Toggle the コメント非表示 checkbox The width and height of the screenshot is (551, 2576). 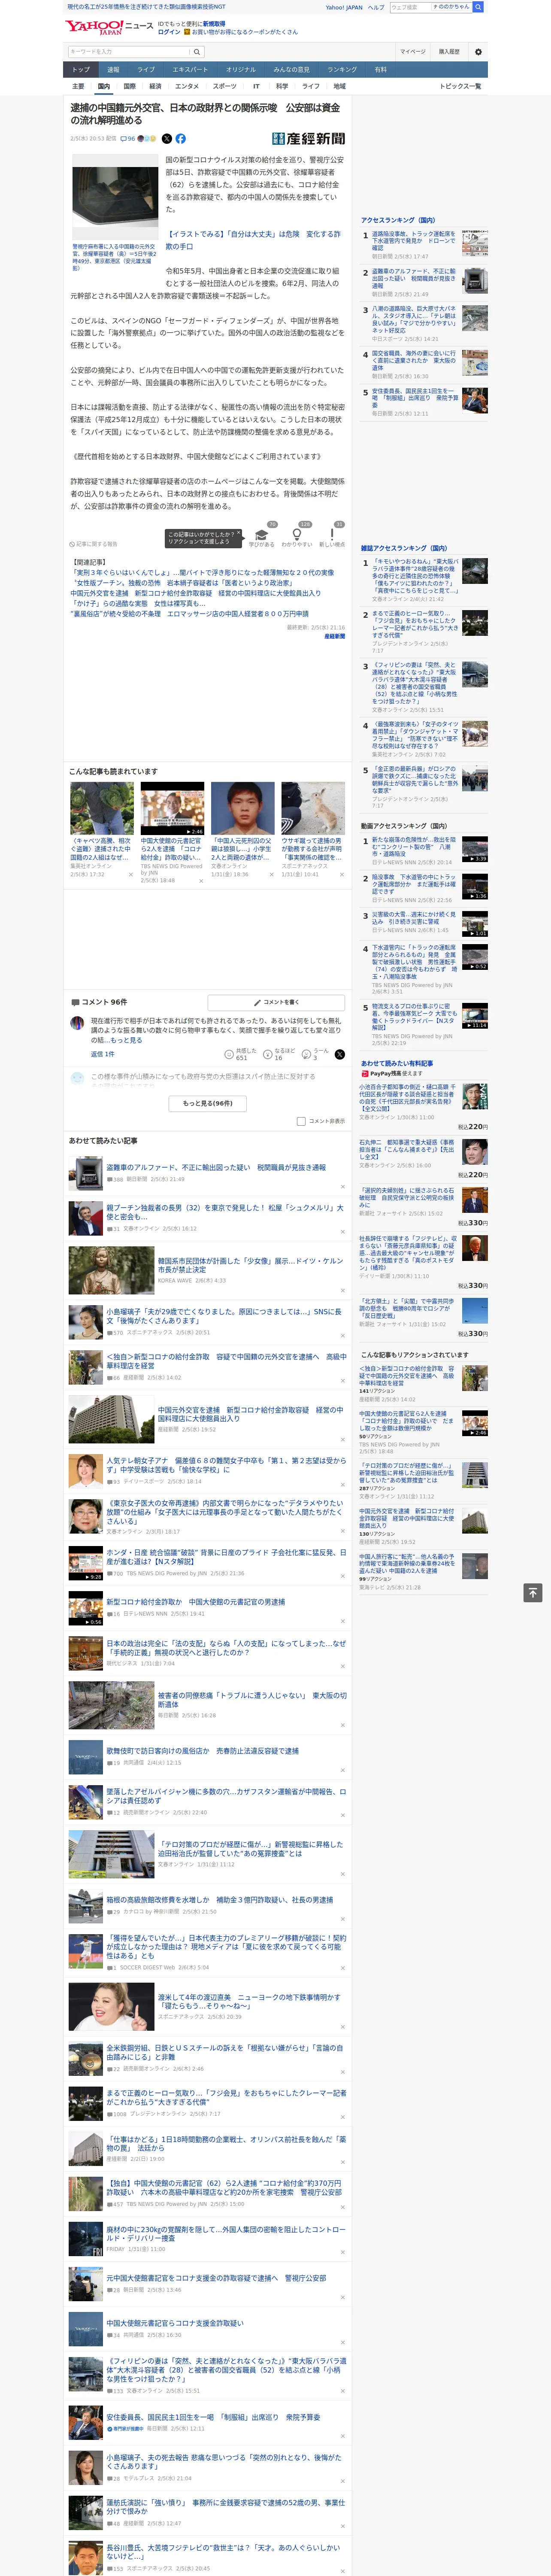click(x=301, y=1121)
